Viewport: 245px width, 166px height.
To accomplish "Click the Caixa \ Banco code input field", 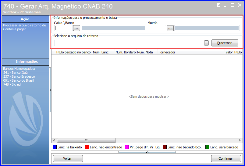I will 63,28.
